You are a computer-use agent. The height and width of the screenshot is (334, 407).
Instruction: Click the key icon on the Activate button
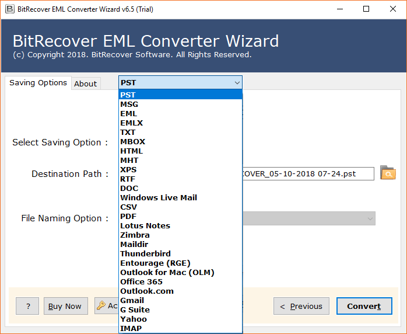tap(101, 305)
